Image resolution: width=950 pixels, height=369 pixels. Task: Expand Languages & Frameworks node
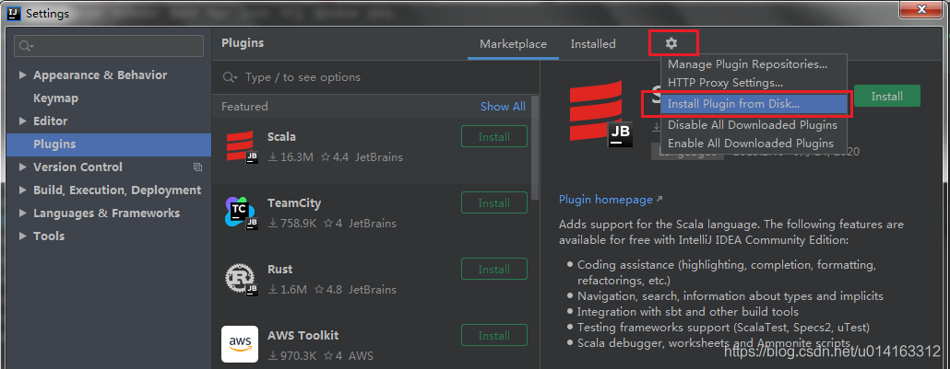tap(23, 213)
